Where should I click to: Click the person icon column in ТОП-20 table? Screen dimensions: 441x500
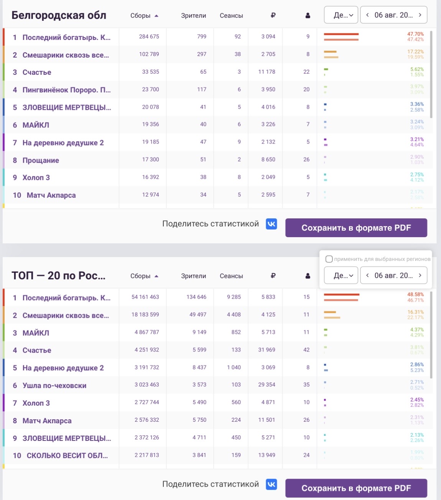point(308,276)
